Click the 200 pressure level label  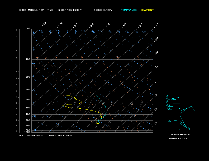(x=28, y=59)
